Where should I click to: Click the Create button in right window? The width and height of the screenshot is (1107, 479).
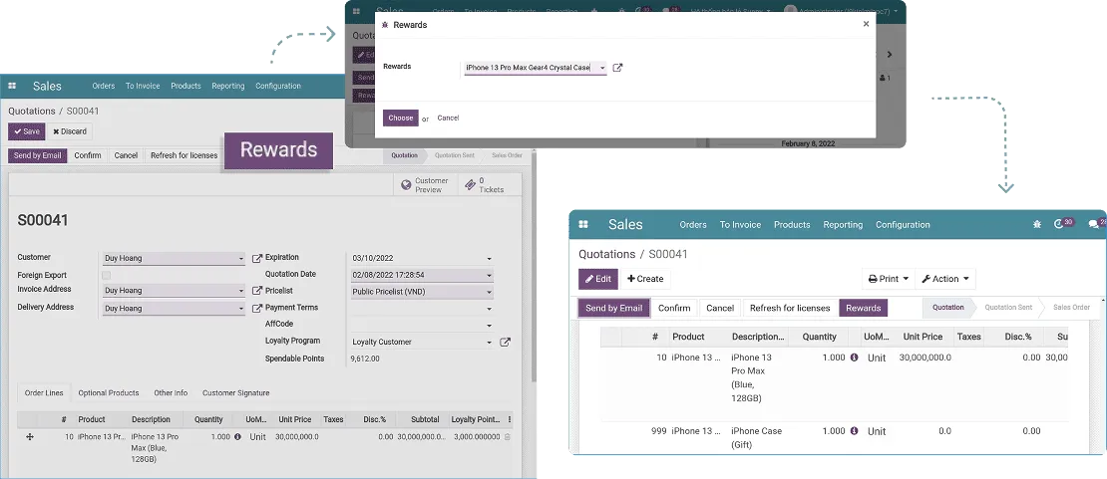click(x=645, y=279)
